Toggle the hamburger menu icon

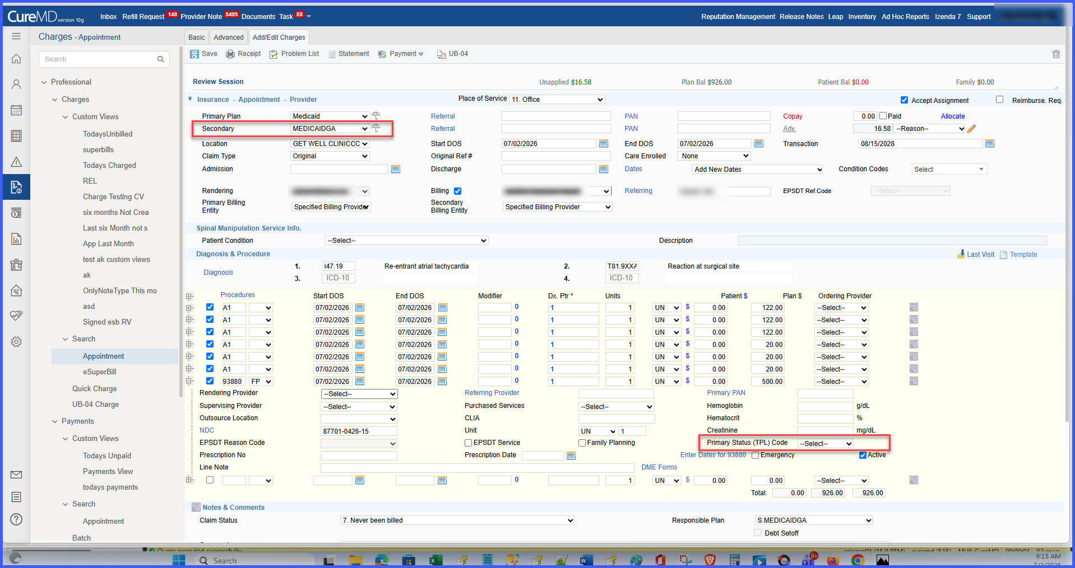pyautogui.click(x=16, y=36)
